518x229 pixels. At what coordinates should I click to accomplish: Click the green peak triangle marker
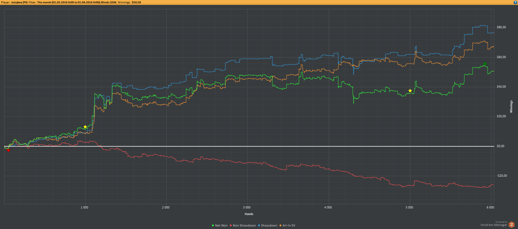[485, 64]
